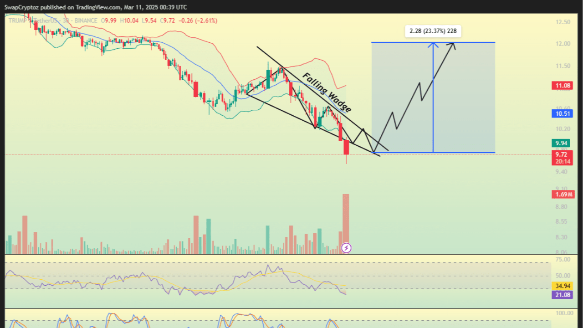Click the purple 21.08 RSI price label
Image resolution: width=583 pixels, height=328 pixels.
tap(563, 295)
